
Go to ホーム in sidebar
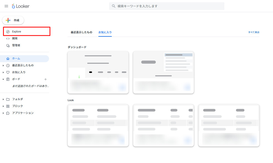[x=25, y=59]
